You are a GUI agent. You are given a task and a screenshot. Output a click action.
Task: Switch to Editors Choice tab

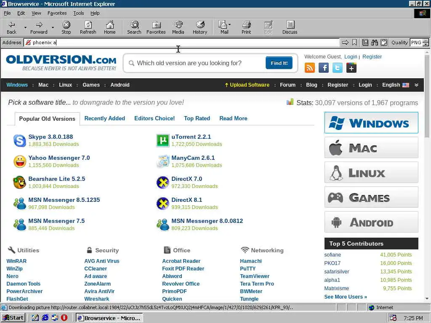tap(154, 118)
